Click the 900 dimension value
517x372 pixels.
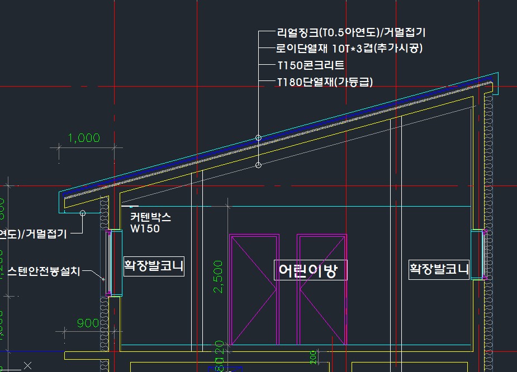click(88, 323)
